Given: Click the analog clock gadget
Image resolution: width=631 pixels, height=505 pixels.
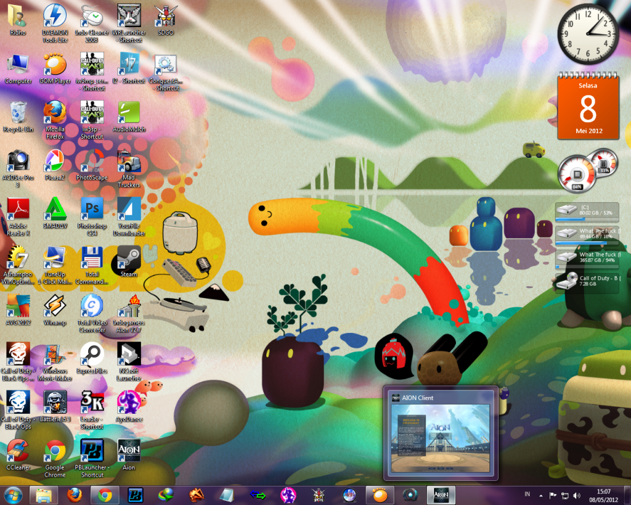Looking at the screenshot, I should (588, 34).
